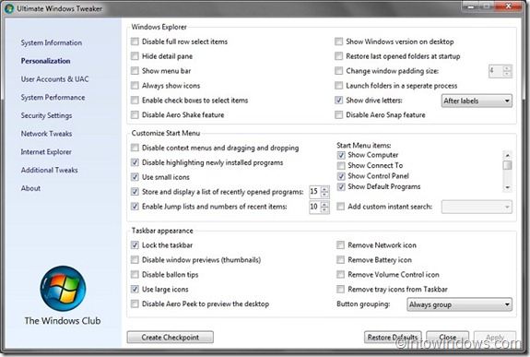
Task: Decrease Jump lists recent items count
Action: coord(324,209)
